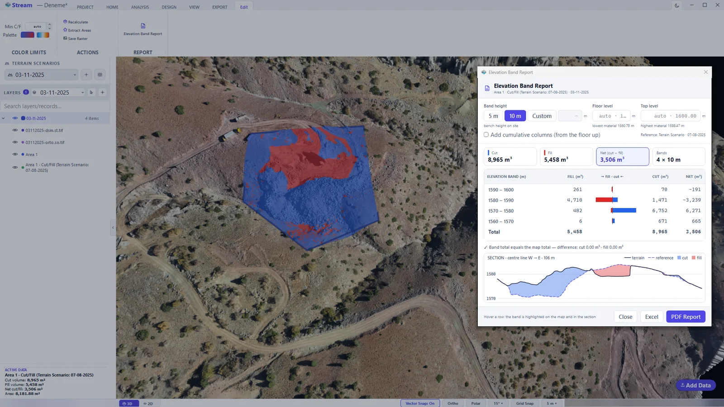Click the Add Data button
Image resolution: width=724 pixels, height=407 pixels.
coord(696,385)
